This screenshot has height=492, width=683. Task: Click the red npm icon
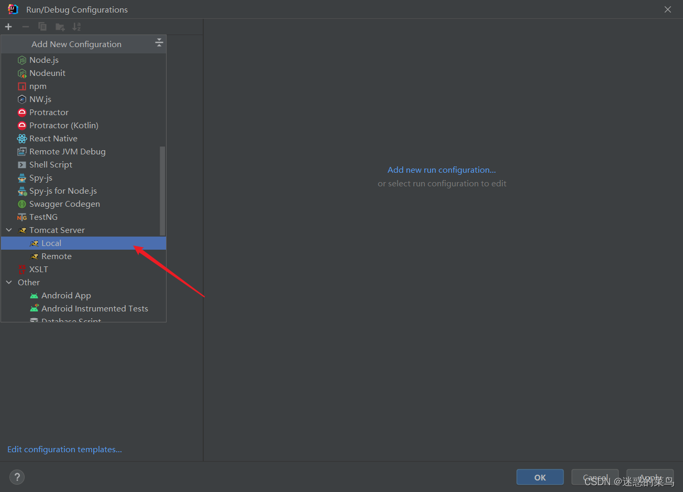[22, 86]
